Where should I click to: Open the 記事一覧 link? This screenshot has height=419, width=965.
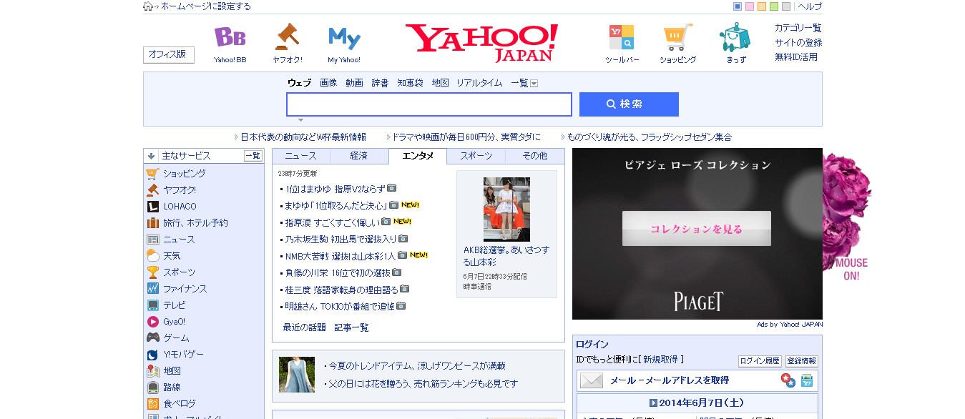[x=352, y=327]
